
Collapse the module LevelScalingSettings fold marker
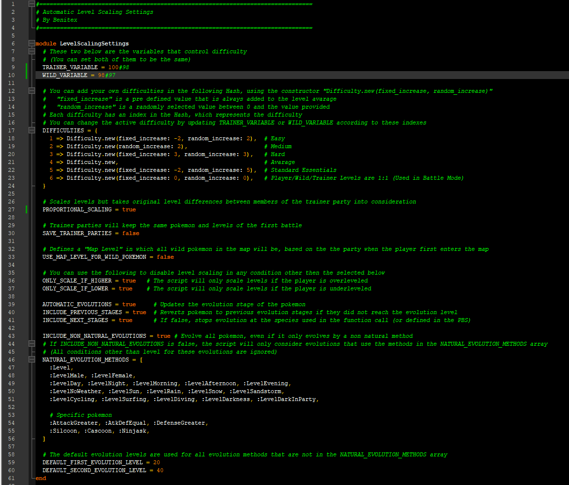32,43
